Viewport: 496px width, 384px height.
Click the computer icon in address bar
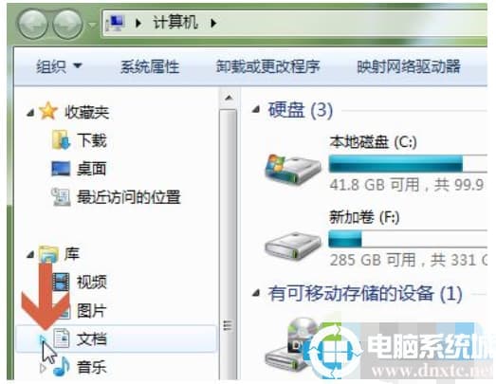tap(115, 23)
